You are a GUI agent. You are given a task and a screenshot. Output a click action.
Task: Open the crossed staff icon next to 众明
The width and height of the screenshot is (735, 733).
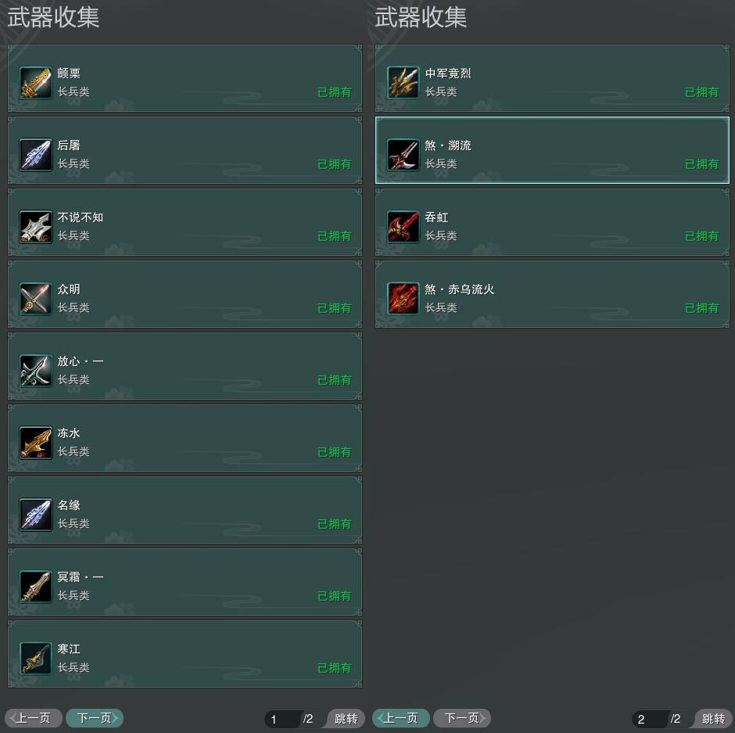tap(36, 298)
